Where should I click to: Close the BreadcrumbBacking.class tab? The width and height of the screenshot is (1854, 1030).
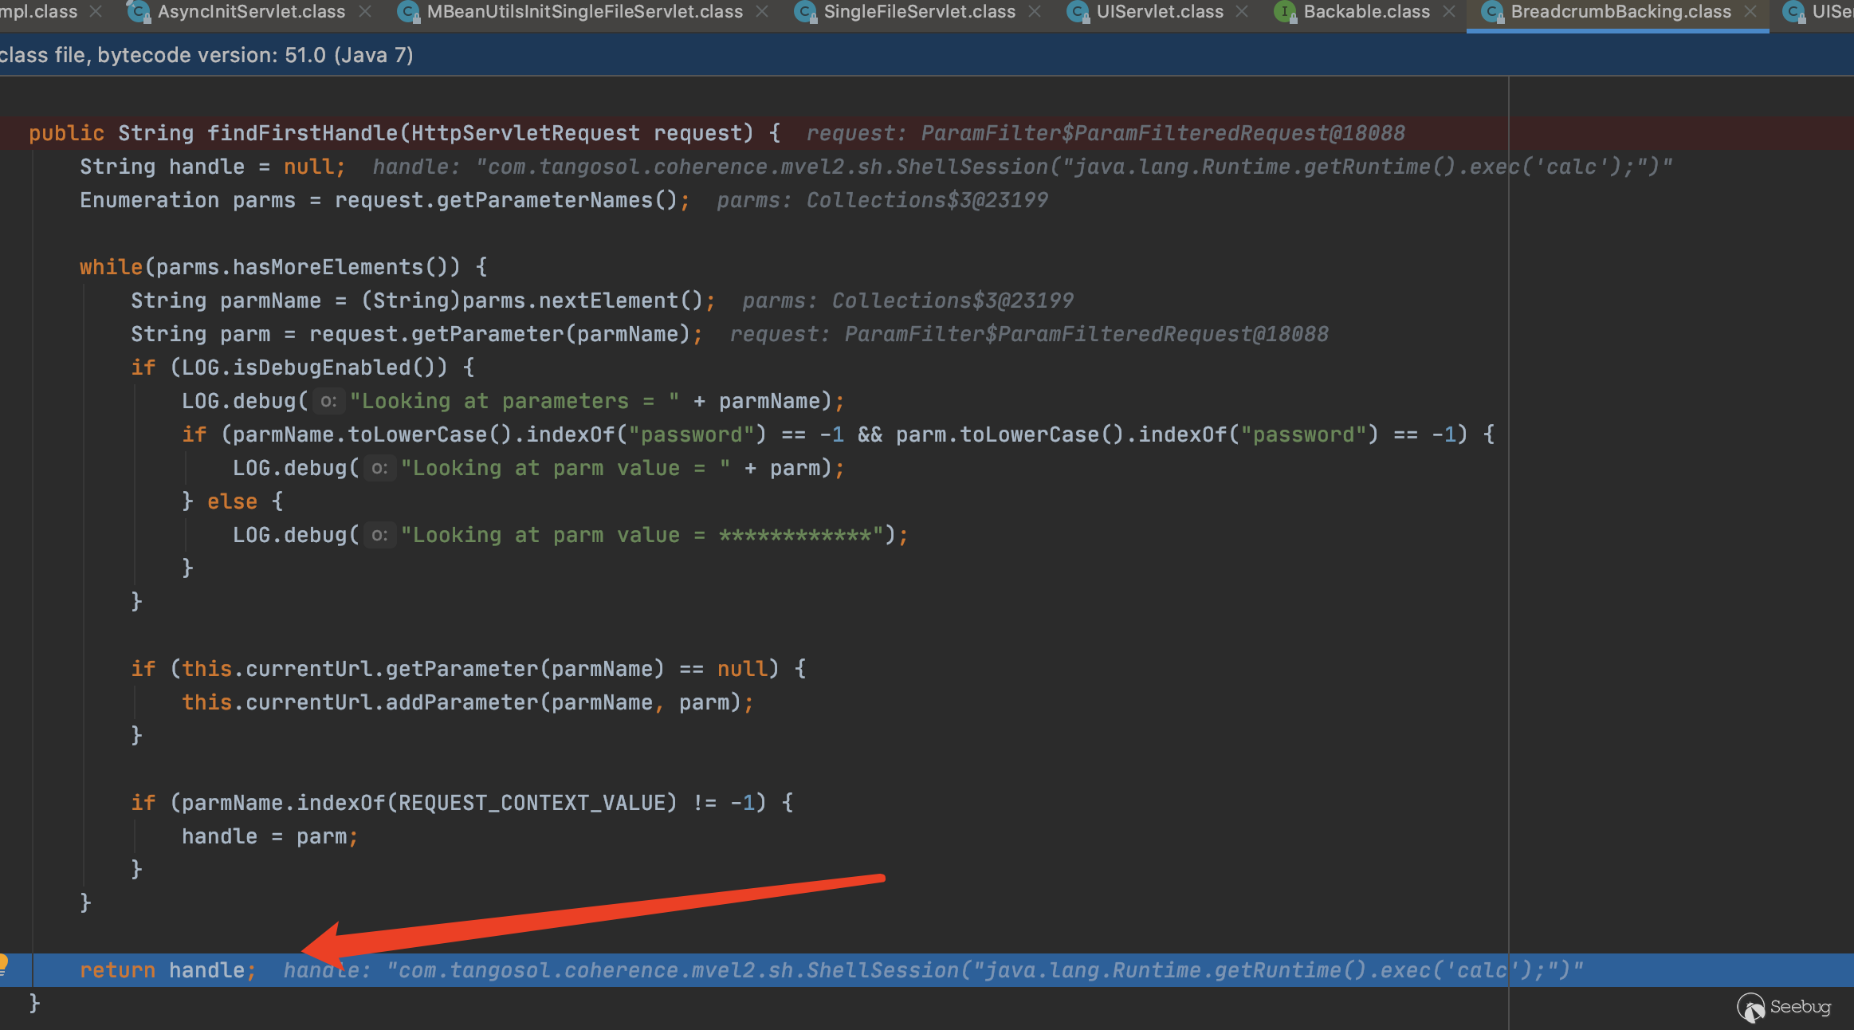(1750, 12)
